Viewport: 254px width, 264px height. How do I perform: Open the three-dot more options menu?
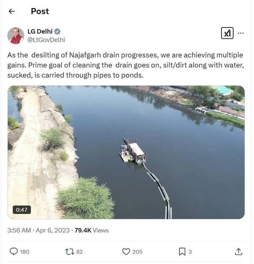coord(241,33)
